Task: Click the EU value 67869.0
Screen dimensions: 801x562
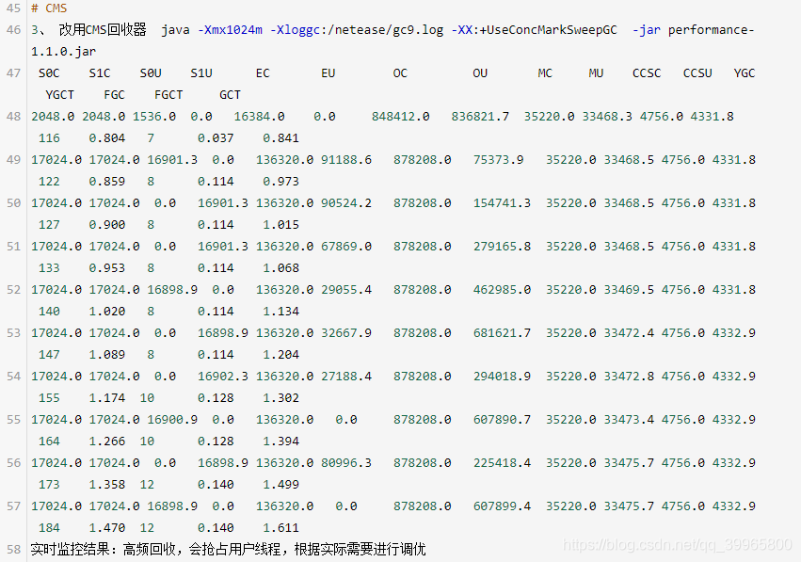Action: 345,247
